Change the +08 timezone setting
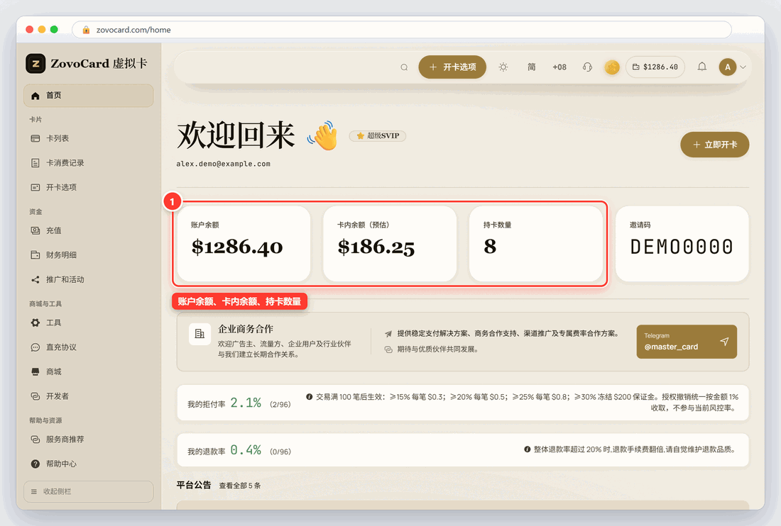Viewport: 781px width, 526px height. coord(559,67)
